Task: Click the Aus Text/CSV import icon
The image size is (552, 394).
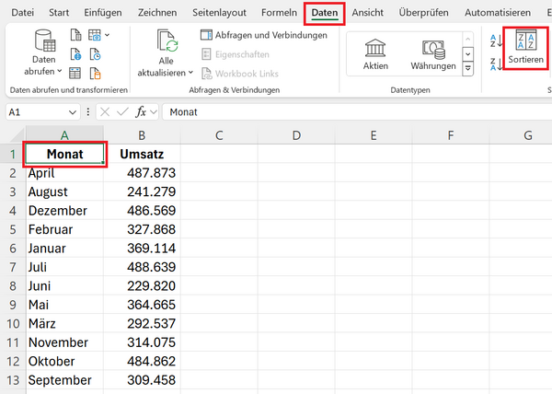Action: 76,37
